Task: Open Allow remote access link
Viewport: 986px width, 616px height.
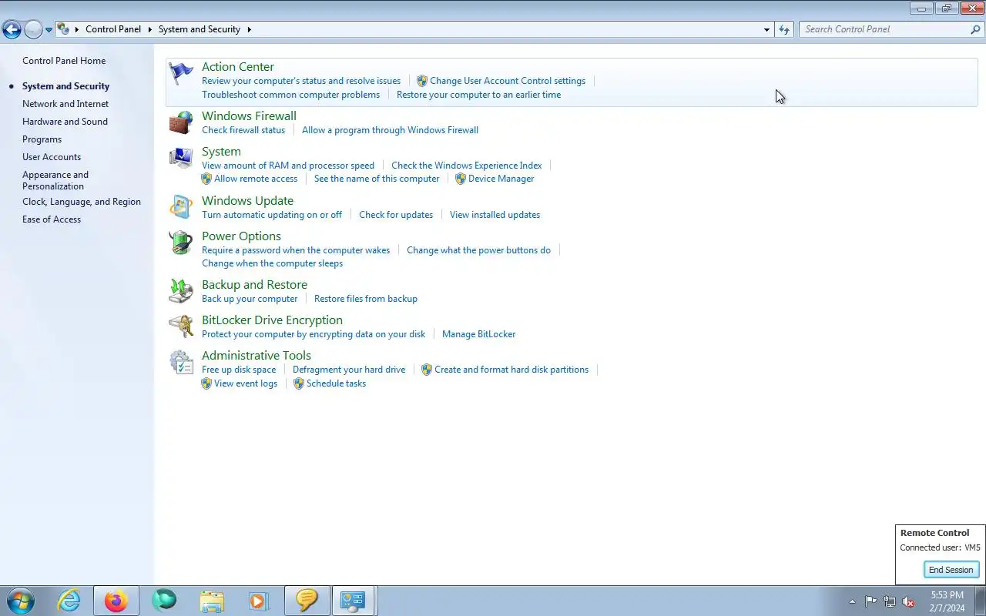Action: pos(256,179)
